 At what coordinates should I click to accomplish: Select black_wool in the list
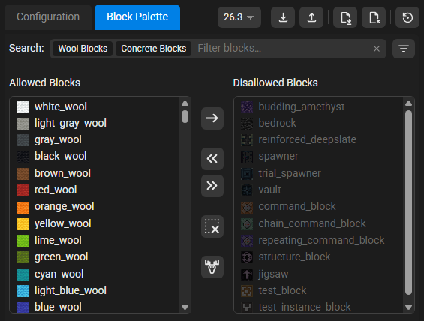[x=95, y=157]
